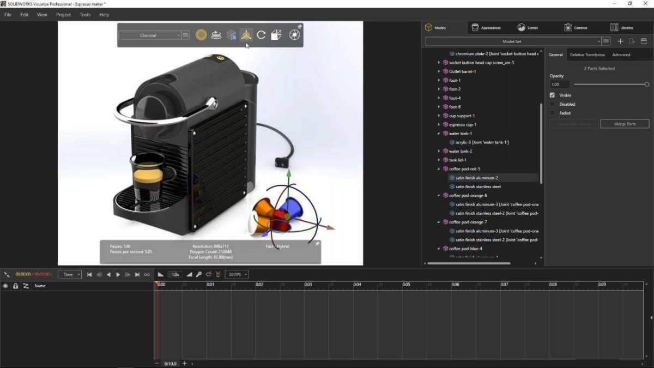
Task: Expand the water tank-2 tree item
Action: [439, 151]
